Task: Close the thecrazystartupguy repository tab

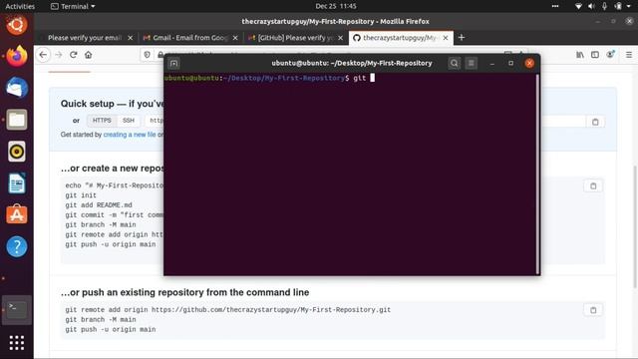Action: (x=446, y=38)
